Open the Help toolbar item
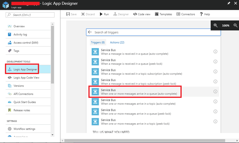The image size is (239, 143). (205, 14)
